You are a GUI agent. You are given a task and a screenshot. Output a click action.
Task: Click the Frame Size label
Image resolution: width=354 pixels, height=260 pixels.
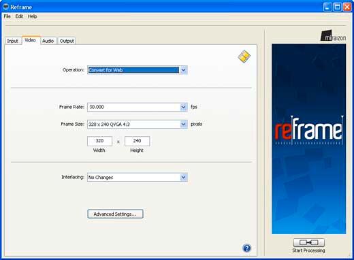73,124
